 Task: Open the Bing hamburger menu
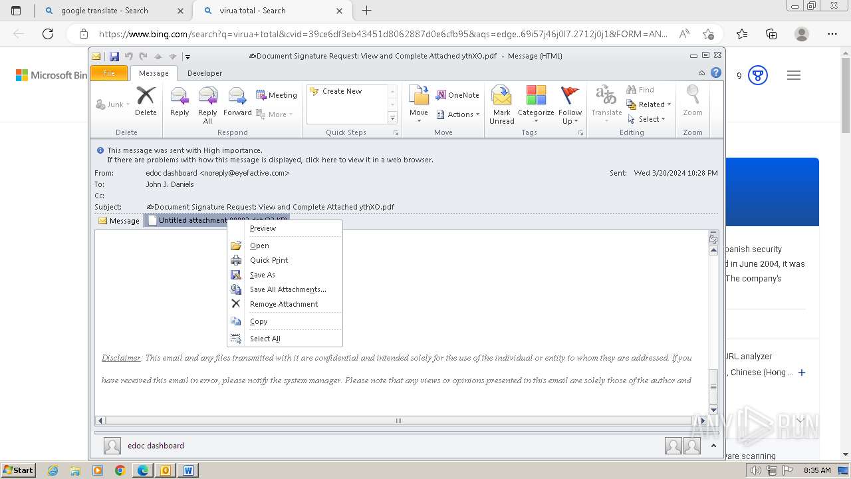tap(794, 75)
